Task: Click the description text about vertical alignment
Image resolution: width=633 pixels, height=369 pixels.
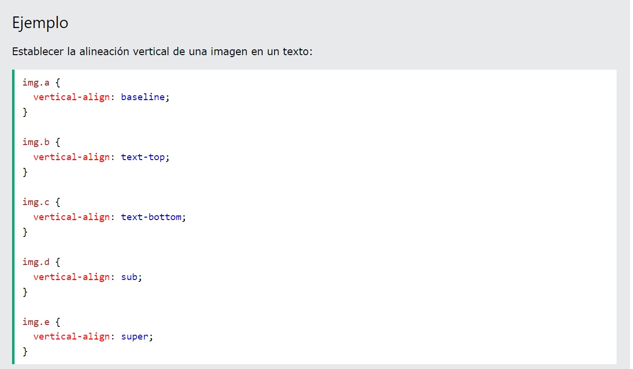Action: pyautogui.click(x=162, y=51)
